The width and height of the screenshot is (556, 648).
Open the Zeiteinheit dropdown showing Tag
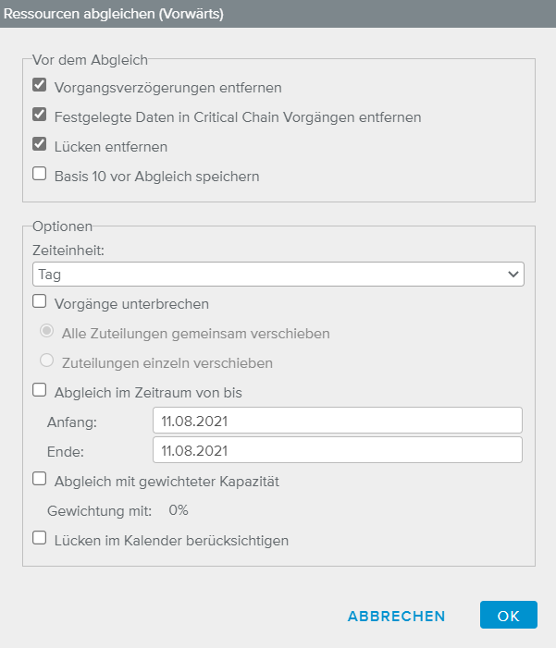278,275
